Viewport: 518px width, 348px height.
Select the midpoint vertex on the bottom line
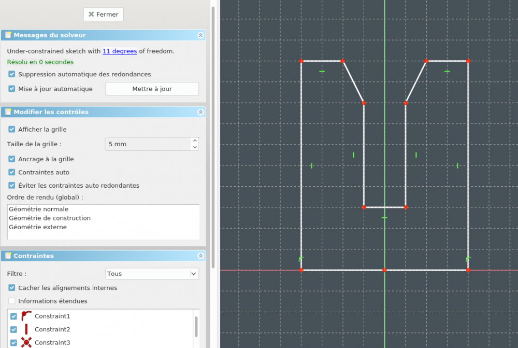[384, 270]
